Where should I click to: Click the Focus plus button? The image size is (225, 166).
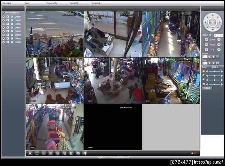tap(206, 44)
